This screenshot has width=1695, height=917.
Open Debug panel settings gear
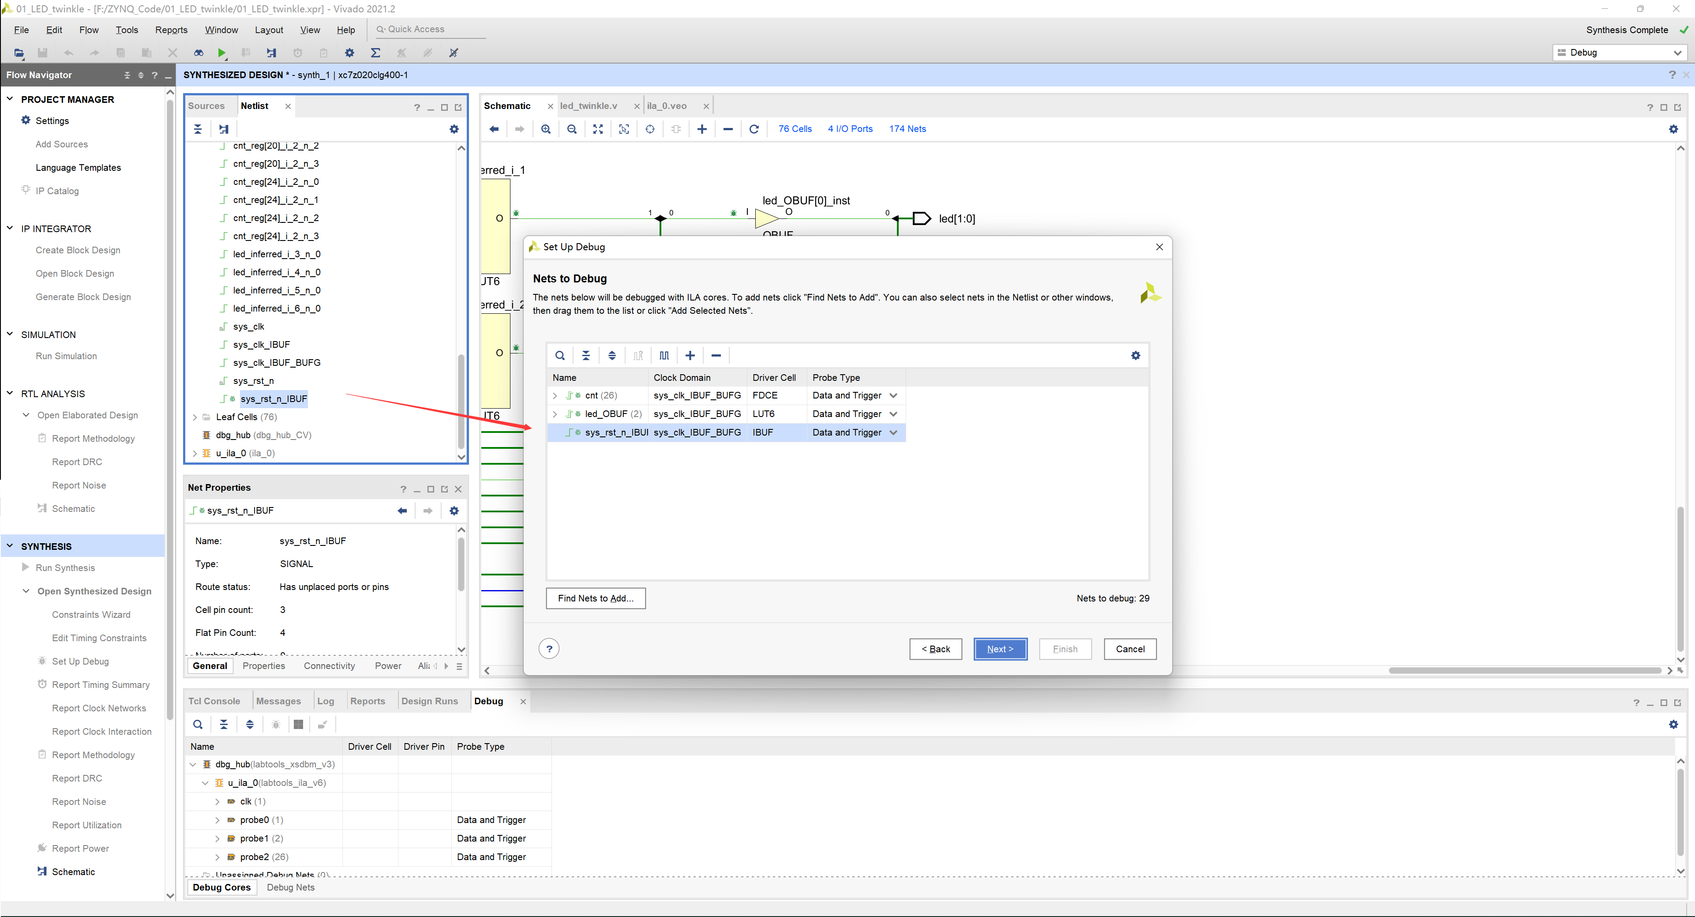[1673, 724]
